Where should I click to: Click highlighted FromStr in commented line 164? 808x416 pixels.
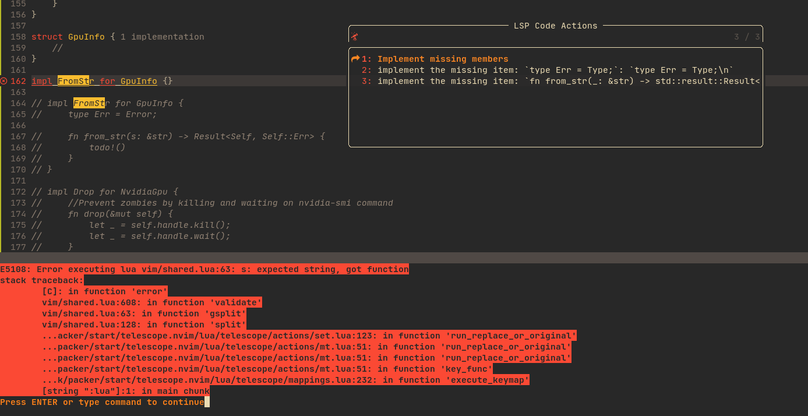click(x=89, y=103)
